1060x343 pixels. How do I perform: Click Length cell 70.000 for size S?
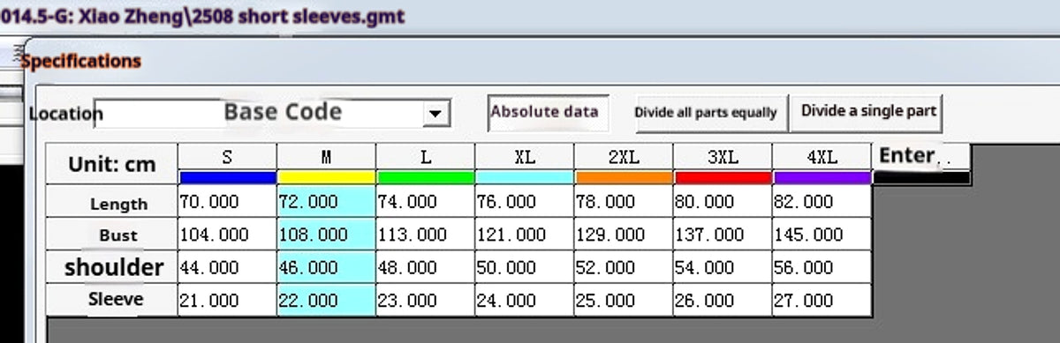pos(227,202)
